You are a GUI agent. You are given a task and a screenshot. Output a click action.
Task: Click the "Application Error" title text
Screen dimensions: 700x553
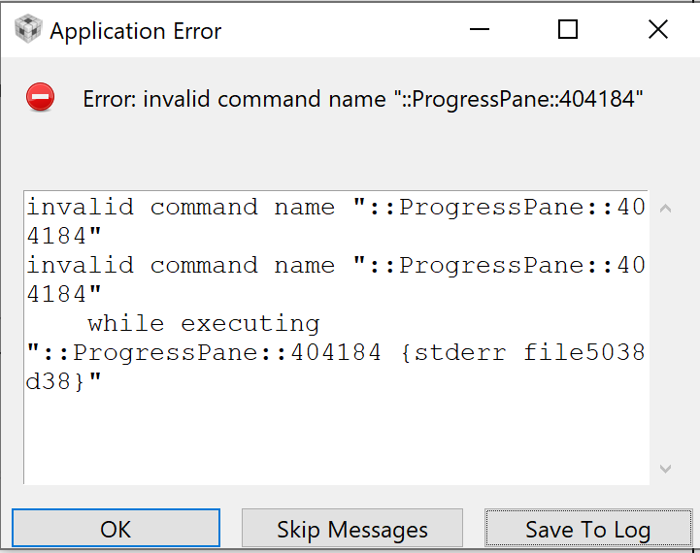tap(136, 31)
